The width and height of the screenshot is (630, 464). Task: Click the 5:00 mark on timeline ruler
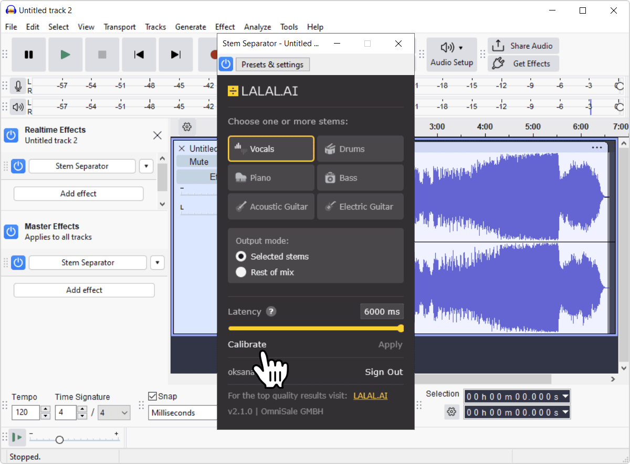click(x=532, y=126)
